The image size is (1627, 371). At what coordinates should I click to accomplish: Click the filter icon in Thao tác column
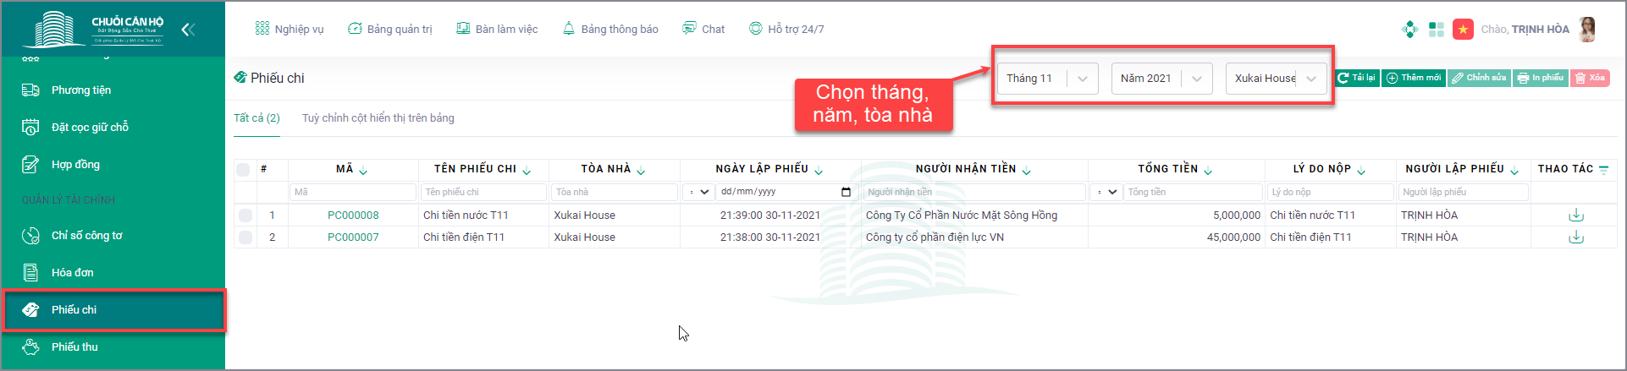[1603, 170]
